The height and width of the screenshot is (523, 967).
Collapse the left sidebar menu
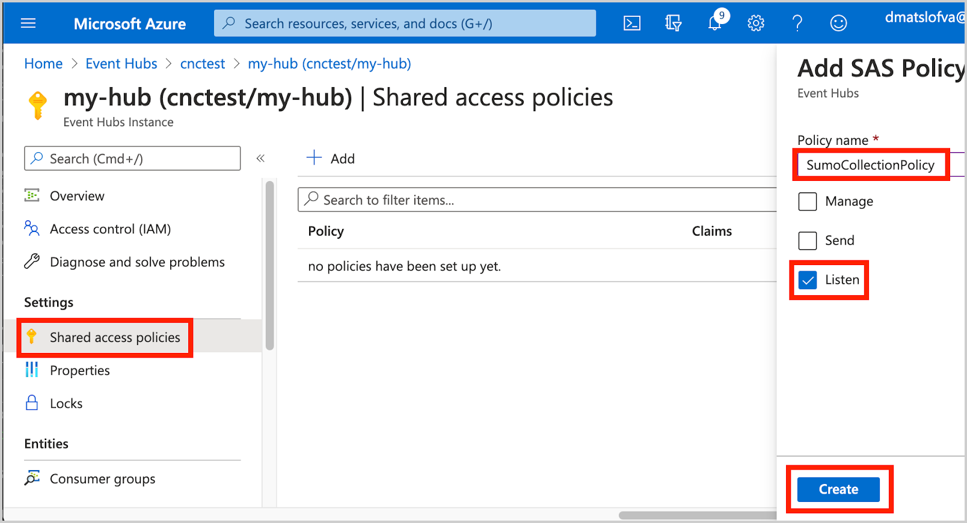pos(260,159)
